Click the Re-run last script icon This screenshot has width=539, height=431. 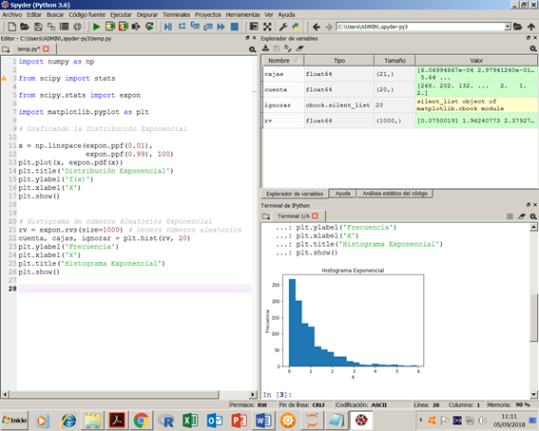pos(149,27)
